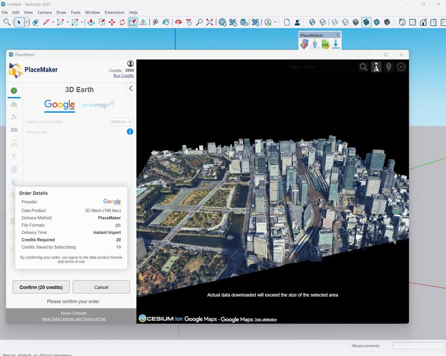Switch to Shaded style icon

click(x=355, y=22)
